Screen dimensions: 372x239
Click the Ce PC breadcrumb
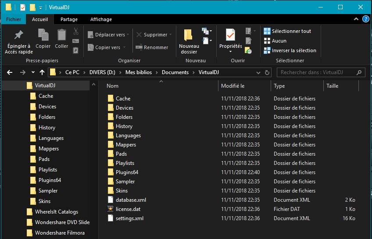tap(72, 72)
